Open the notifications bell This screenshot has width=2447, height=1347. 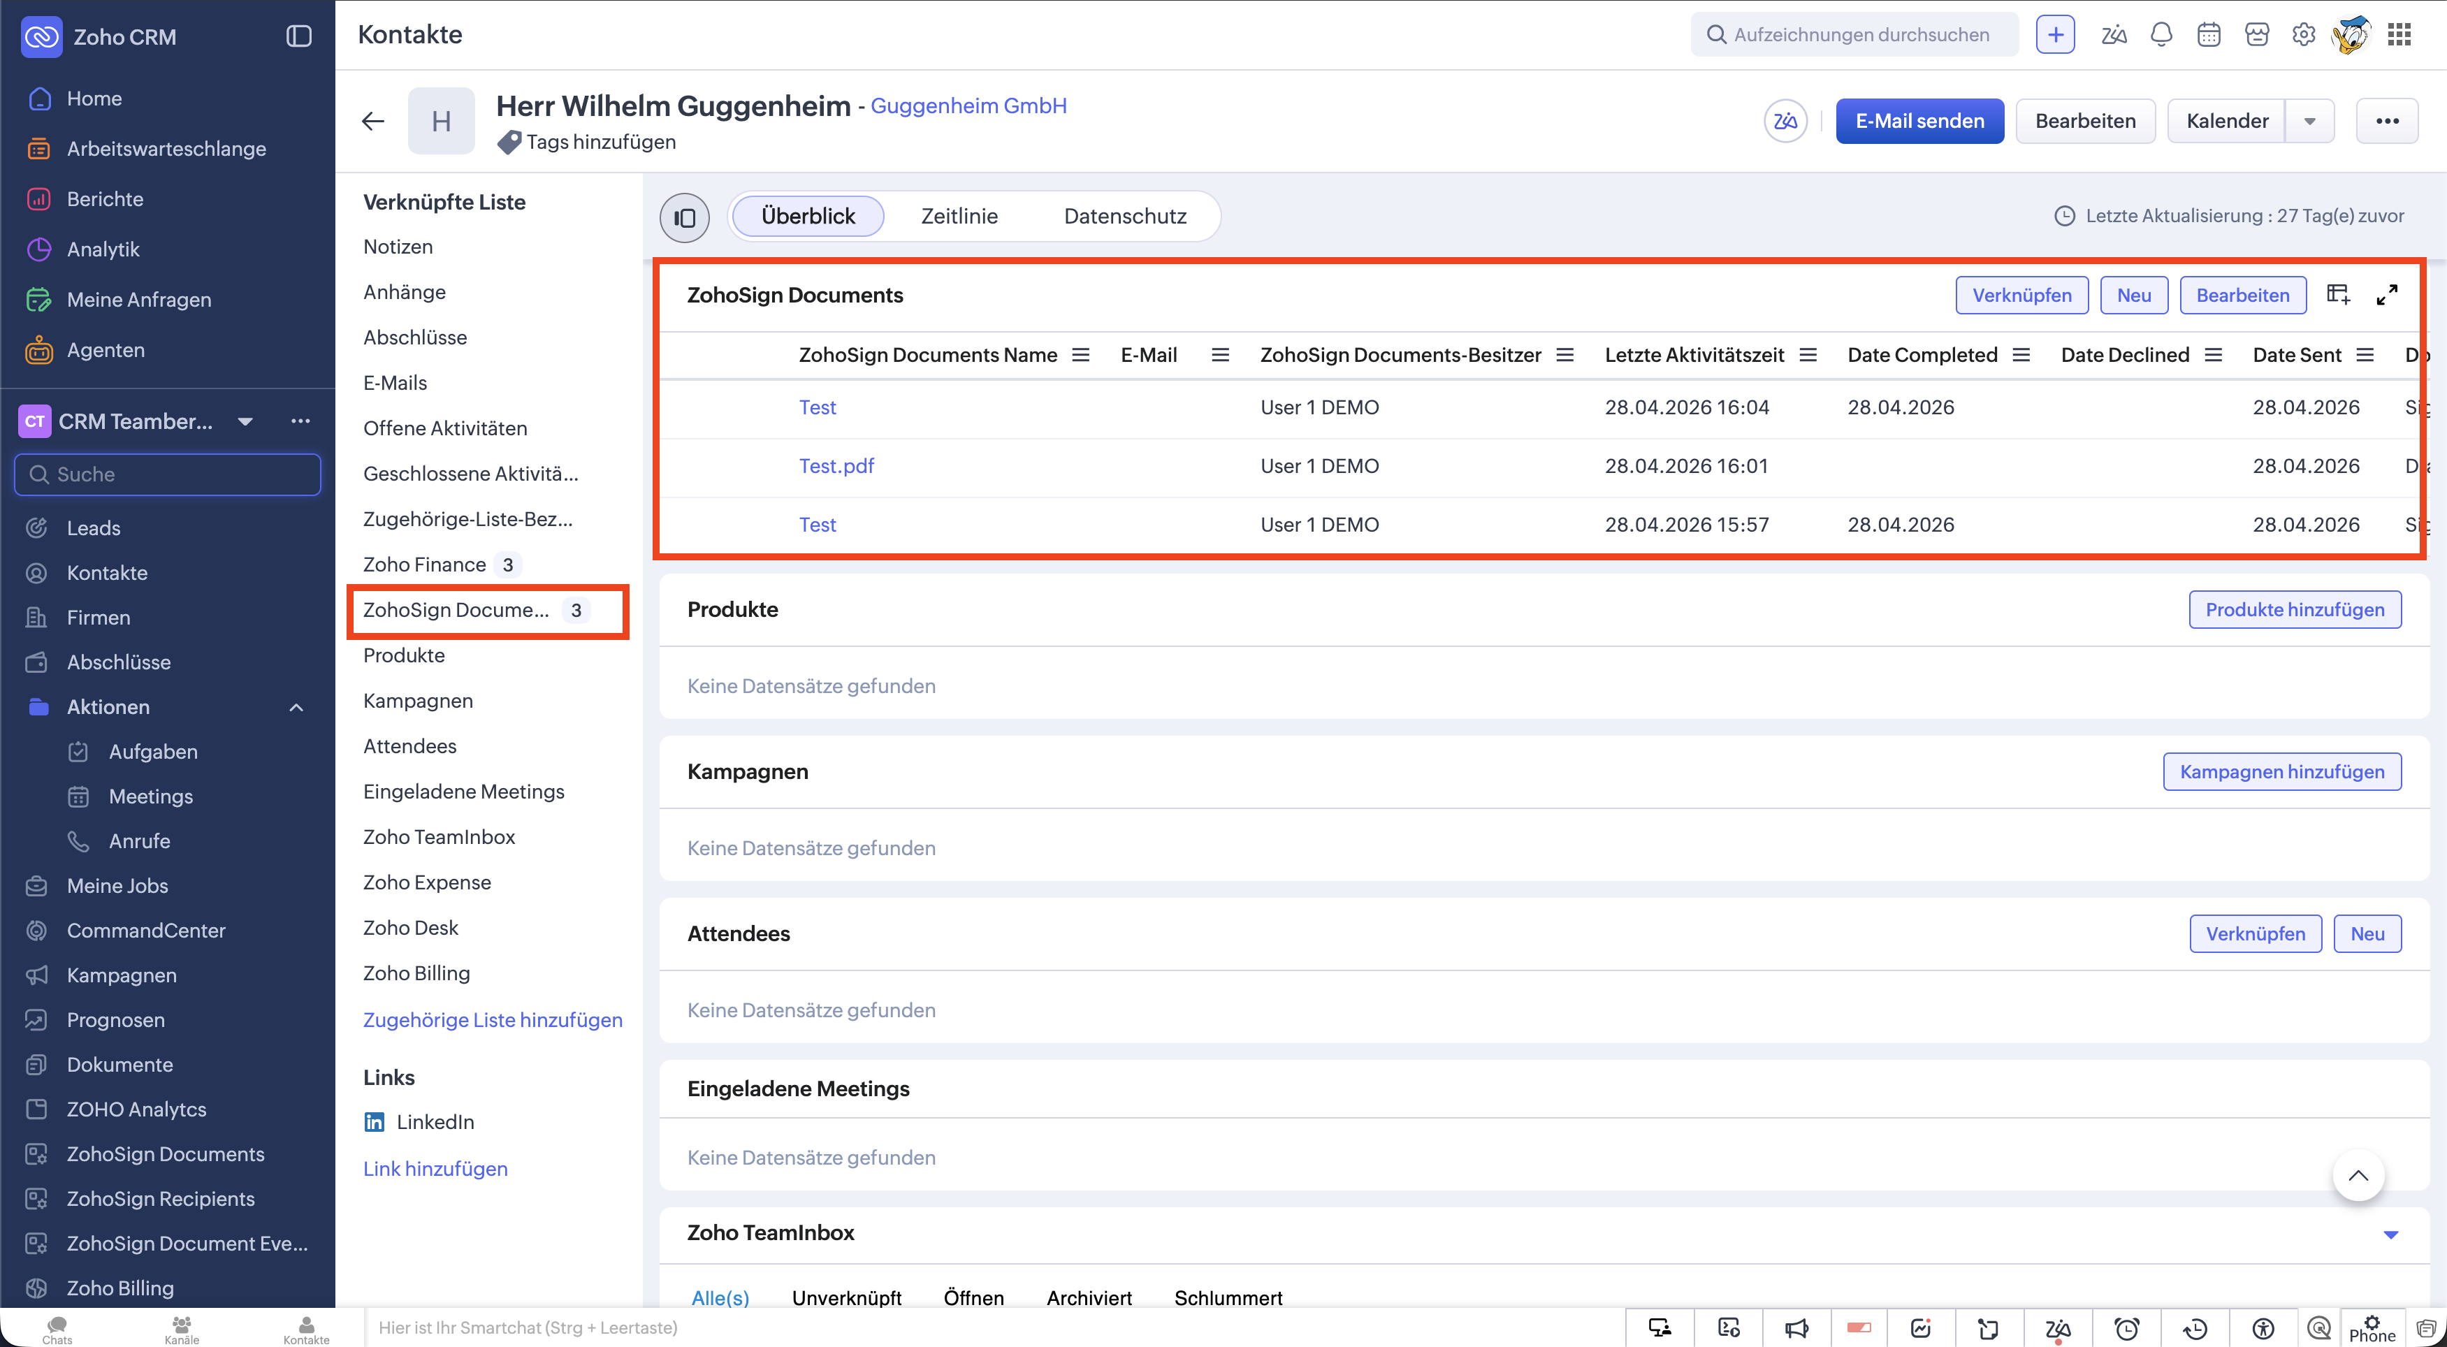[2161, 35]
